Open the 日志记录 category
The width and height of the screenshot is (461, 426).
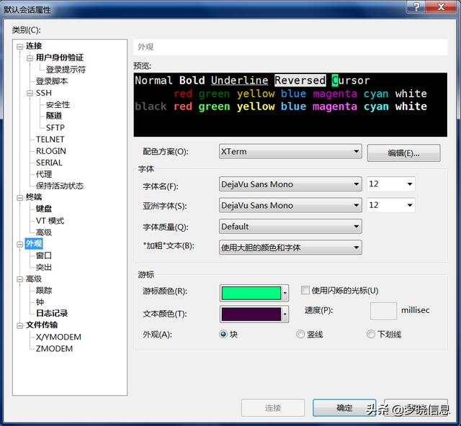tap(52, 313)
